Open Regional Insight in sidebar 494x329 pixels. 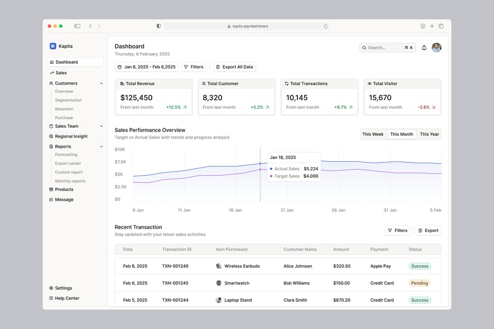coord(71,136)
